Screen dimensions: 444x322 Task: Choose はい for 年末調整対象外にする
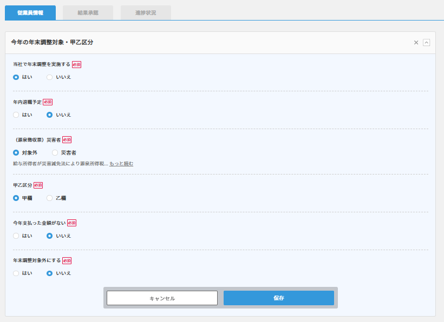pos(16,273)
